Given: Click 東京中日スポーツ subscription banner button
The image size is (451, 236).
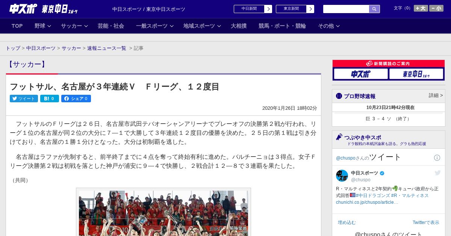Looking at the screenshot, I should tap(416, 74).
